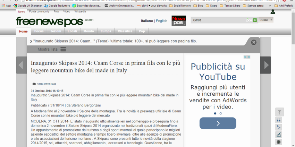The height and width of the screenshot is (147, 295).
Task: Jump to page top with arrow icon
Action: click(279, 112)
